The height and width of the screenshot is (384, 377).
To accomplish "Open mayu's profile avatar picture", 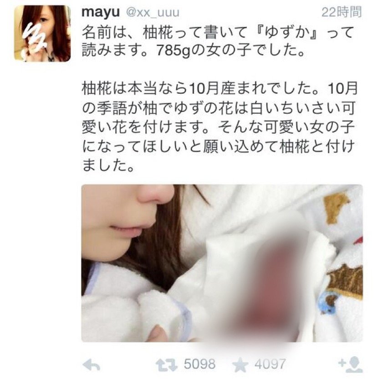I will point(42,33).
